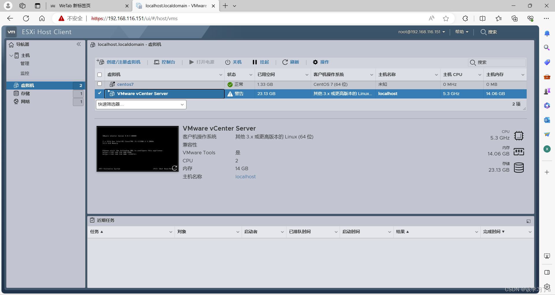This screenshot has width=555, height=295.
Task: Open the Status (状态) column dropdown arrow
Action: (251, 75)
